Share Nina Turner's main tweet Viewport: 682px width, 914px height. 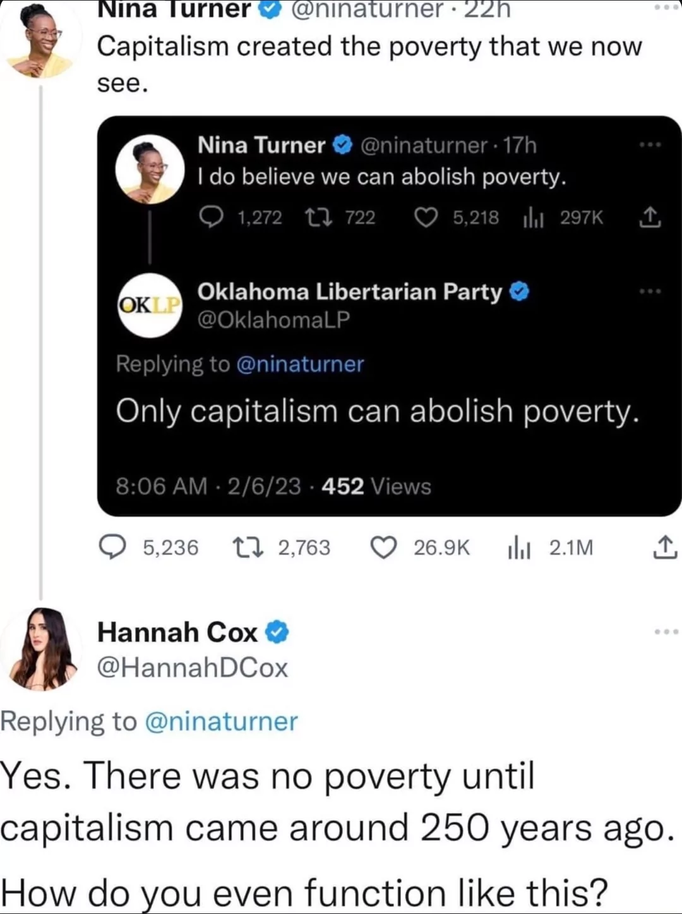[x=664, y=547]
